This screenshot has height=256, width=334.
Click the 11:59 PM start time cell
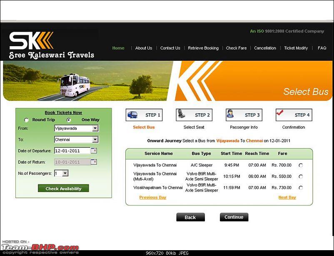[x=232, y=188]
